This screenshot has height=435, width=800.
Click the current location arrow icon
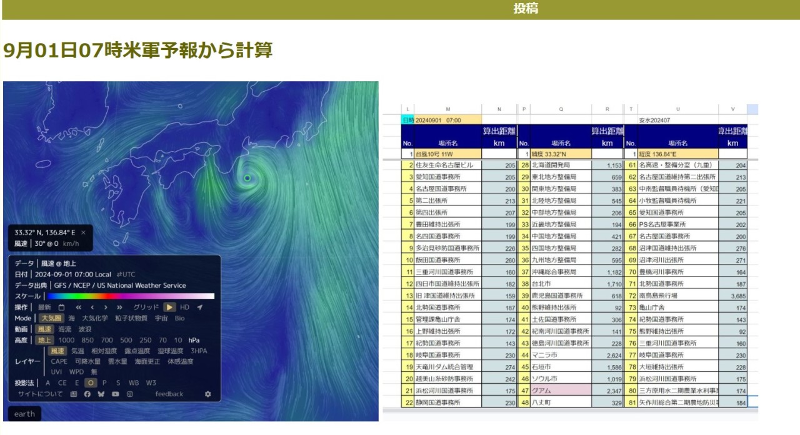click(200, 307)
